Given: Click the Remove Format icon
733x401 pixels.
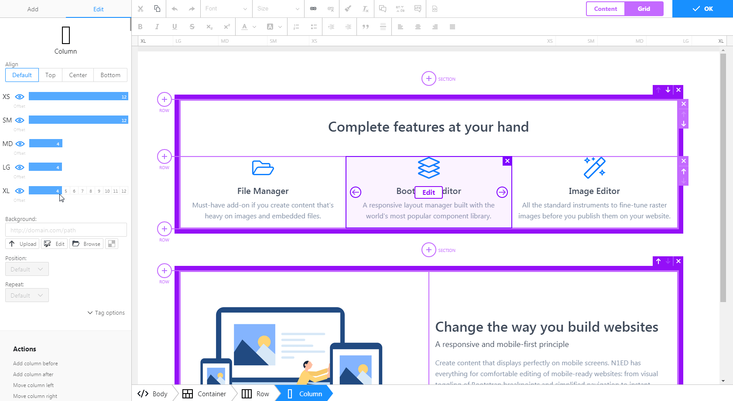Looking at the screenshot, I should pos(365,9).
